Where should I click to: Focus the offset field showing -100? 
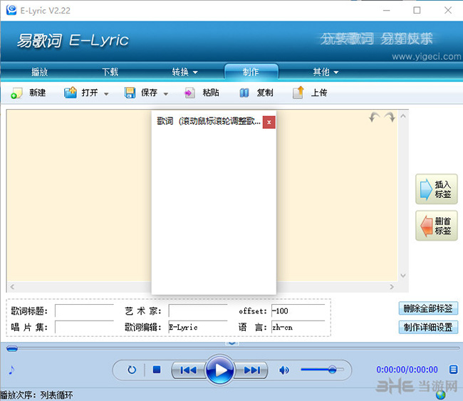click(298, 311)
